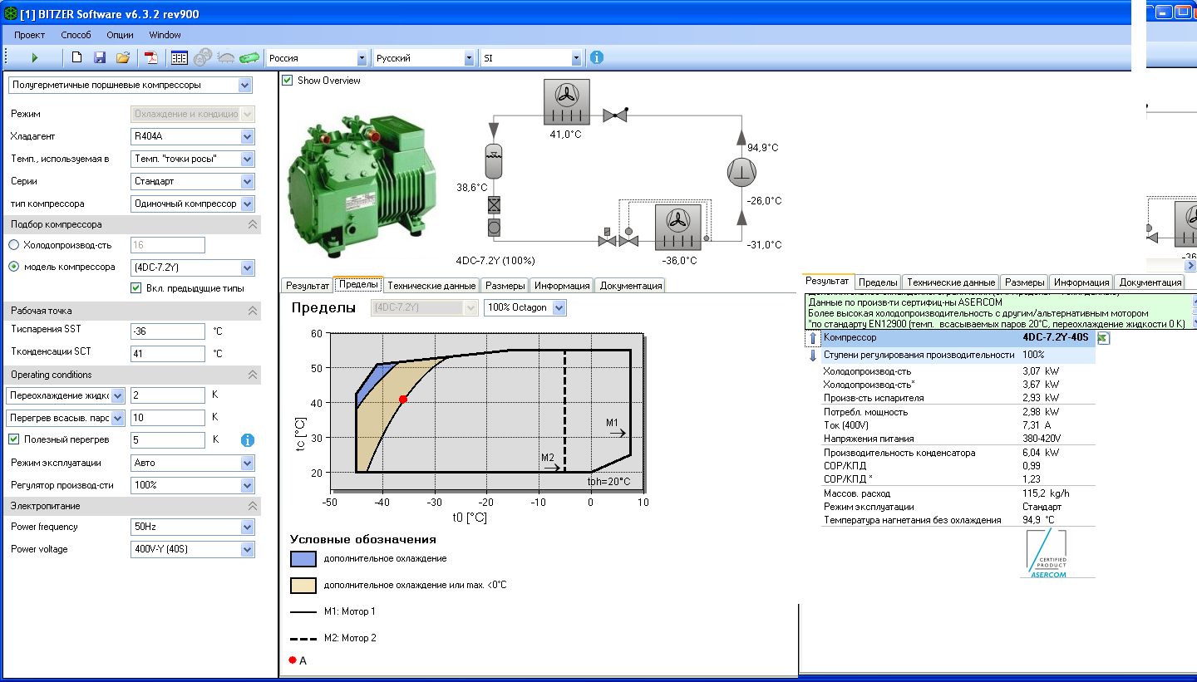Open a project with the folder icon
Screen dimensions: 1197x682
[x=123, y=58]
